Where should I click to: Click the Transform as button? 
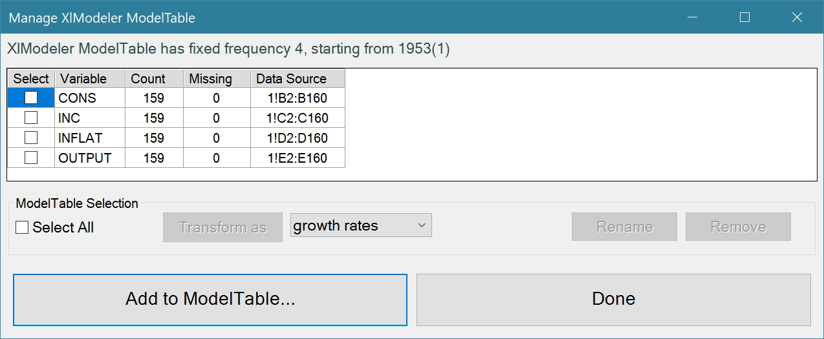point(222,227)
